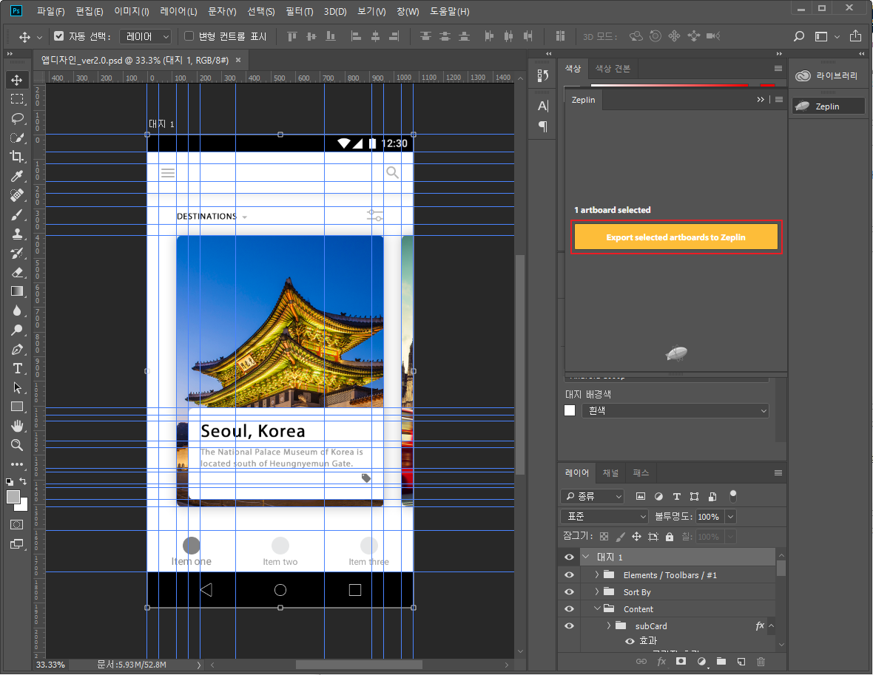The image size is (873, 675).
Task: Open the 라이브러리 panel button
Action: coord(827,76)
